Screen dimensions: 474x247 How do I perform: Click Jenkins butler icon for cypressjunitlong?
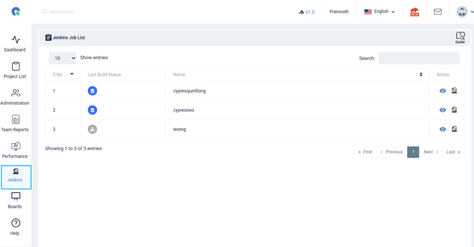point(454,90)
